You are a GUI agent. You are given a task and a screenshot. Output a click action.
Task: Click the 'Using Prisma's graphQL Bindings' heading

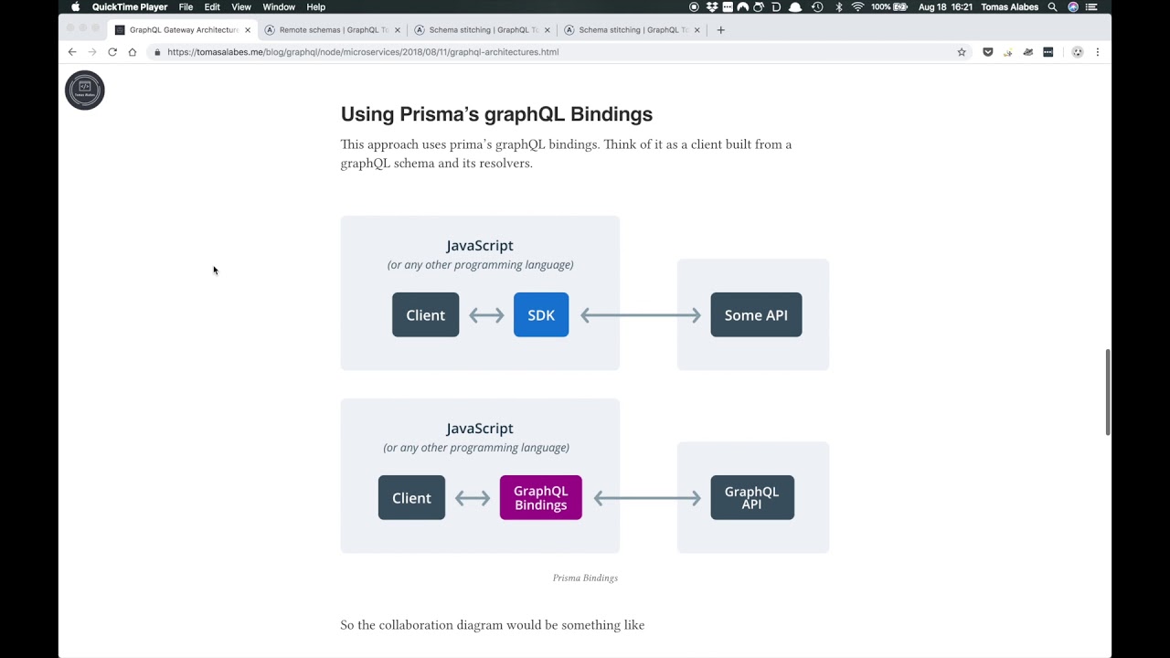[496, 114]
